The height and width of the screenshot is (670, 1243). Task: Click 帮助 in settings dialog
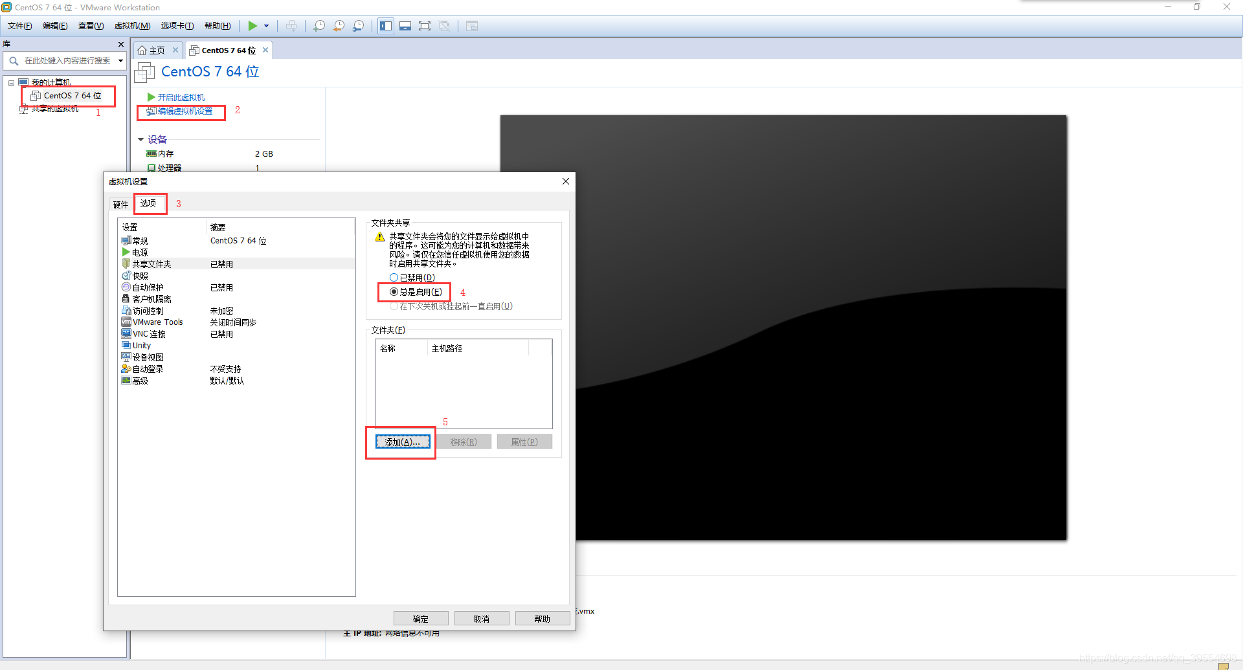pyautogui.click(x=543, y=619)
